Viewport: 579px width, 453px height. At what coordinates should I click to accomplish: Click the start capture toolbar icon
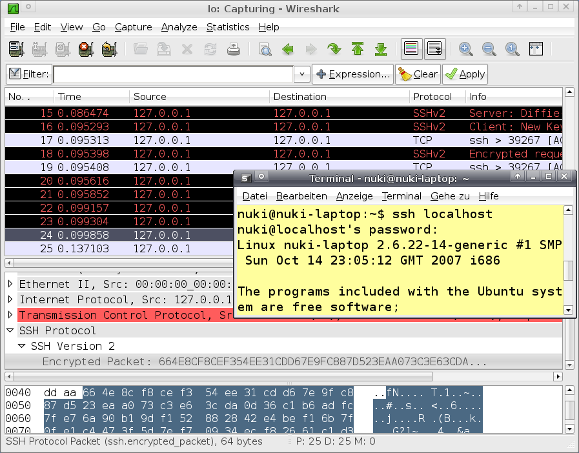(63, 49)
